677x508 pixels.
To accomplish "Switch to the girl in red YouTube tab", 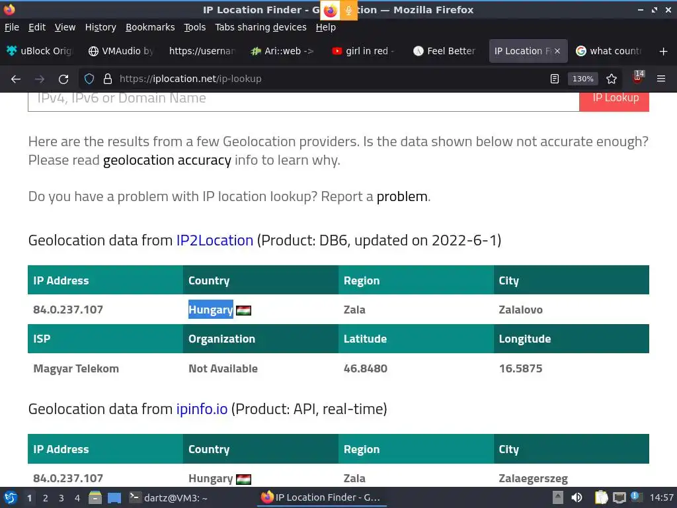I will coord(364,51).
